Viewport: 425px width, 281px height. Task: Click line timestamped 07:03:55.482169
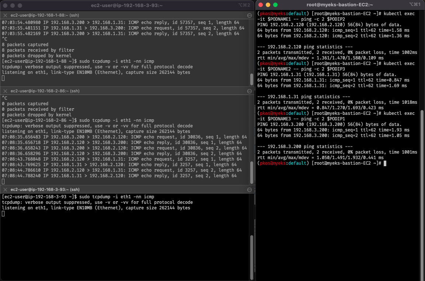(121, 33)
